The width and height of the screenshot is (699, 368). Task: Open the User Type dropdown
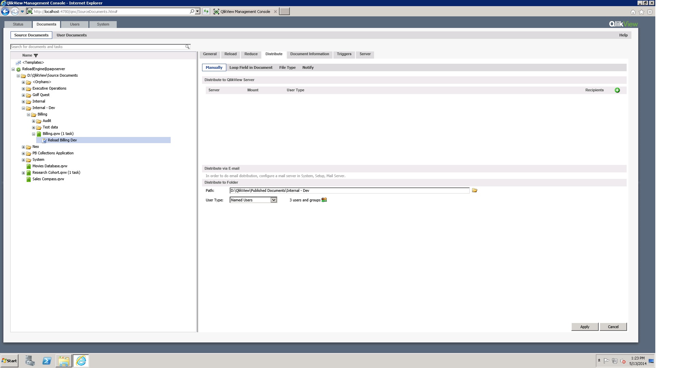coord(253,200)
